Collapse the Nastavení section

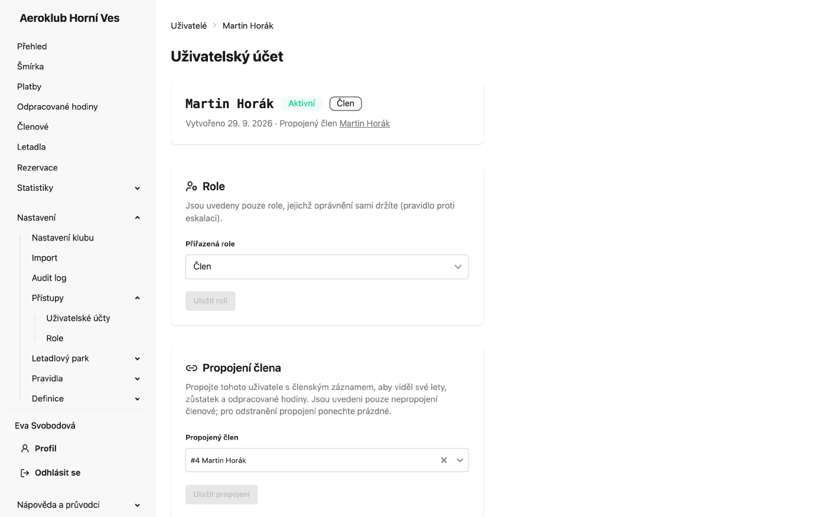137,217
